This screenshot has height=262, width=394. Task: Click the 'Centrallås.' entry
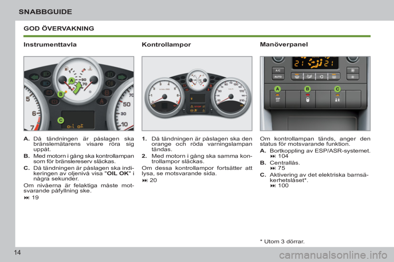pos(285,163)
